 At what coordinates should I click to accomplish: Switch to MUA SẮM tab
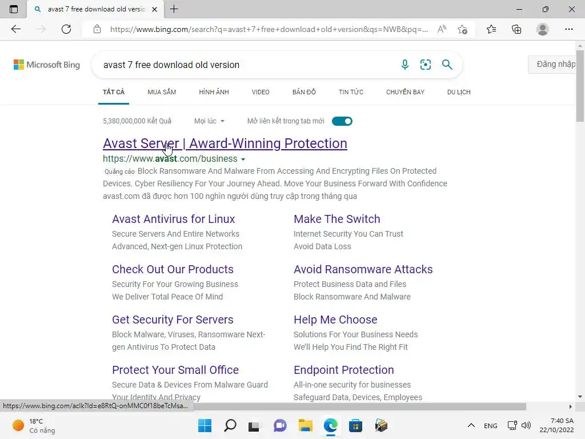(x=162, y=92)
